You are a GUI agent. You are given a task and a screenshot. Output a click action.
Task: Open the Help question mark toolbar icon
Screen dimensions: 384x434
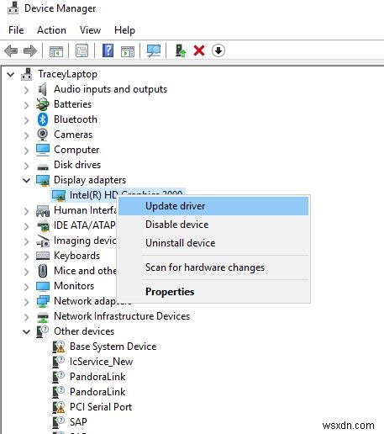(x=108, y=50)
